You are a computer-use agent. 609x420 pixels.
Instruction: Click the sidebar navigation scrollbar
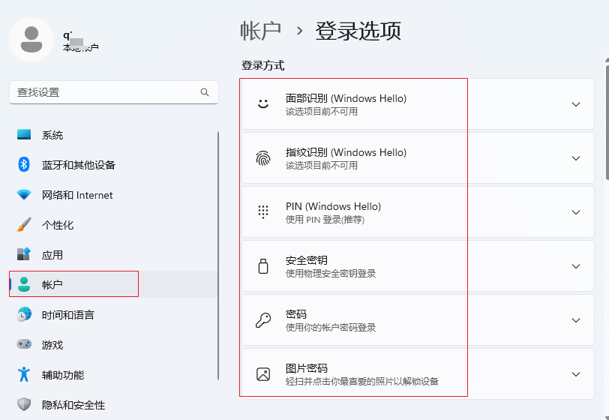coord(218,255)
